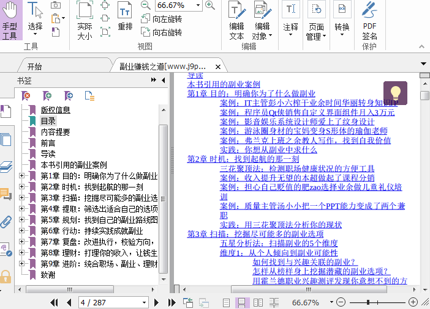
Task: Go to first page button
Action: 55,302
